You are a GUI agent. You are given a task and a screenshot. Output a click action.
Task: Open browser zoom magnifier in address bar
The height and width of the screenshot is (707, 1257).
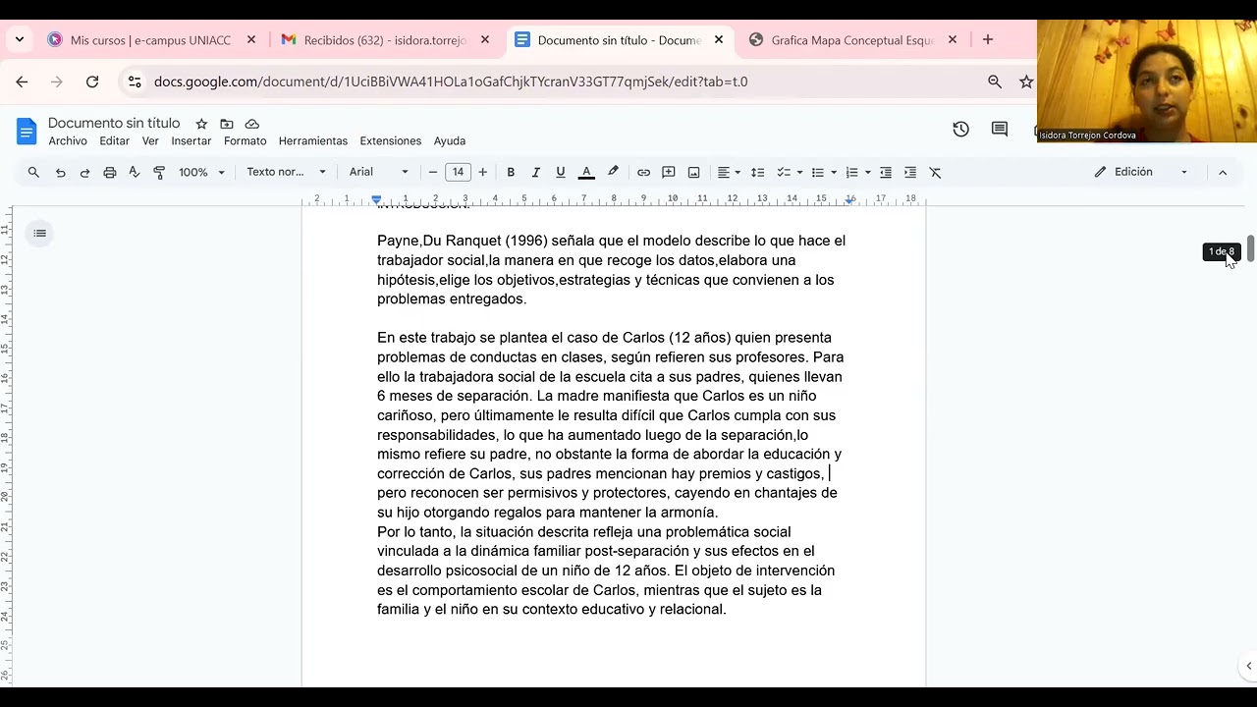(x=995, y=82)
